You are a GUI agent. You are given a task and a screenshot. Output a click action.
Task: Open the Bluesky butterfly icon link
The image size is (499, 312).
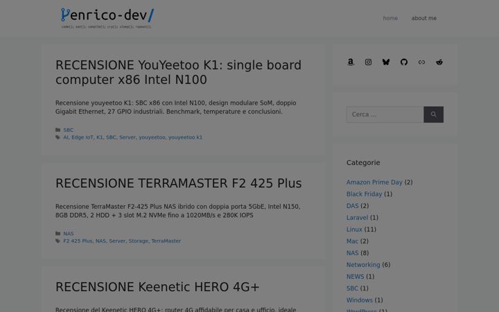386,62
